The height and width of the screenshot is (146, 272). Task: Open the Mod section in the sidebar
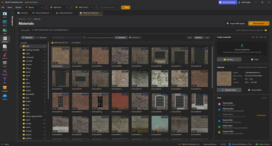point(5,15)
